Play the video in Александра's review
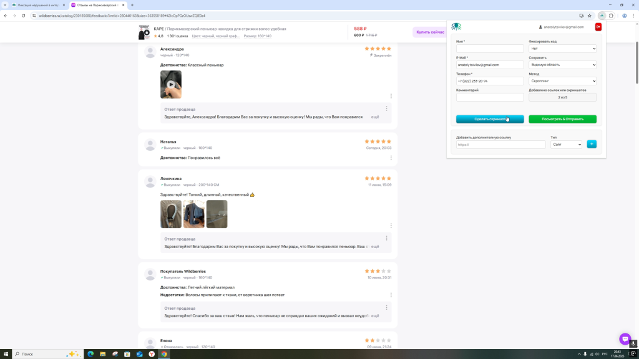639x359 pixels. pos(171,85)
